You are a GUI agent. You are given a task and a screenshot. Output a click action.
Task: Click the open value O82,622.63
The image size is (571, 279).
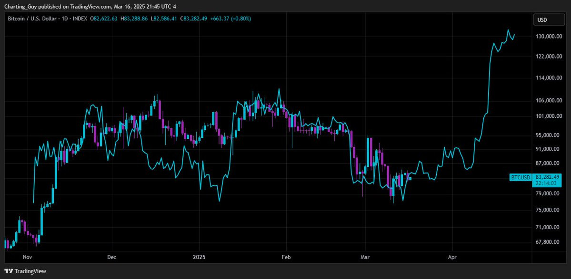click(x=104, y=18)
